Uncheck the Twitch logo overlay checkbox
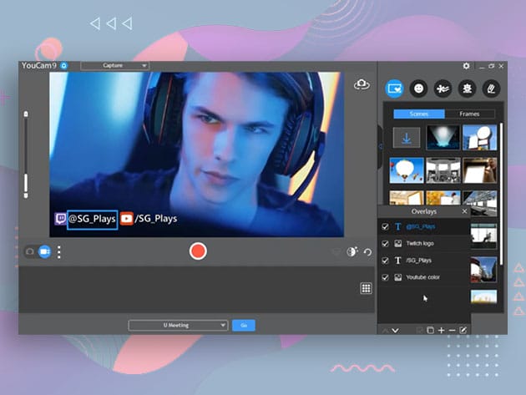This screenshot has height=395, width=526. (385, 243)
